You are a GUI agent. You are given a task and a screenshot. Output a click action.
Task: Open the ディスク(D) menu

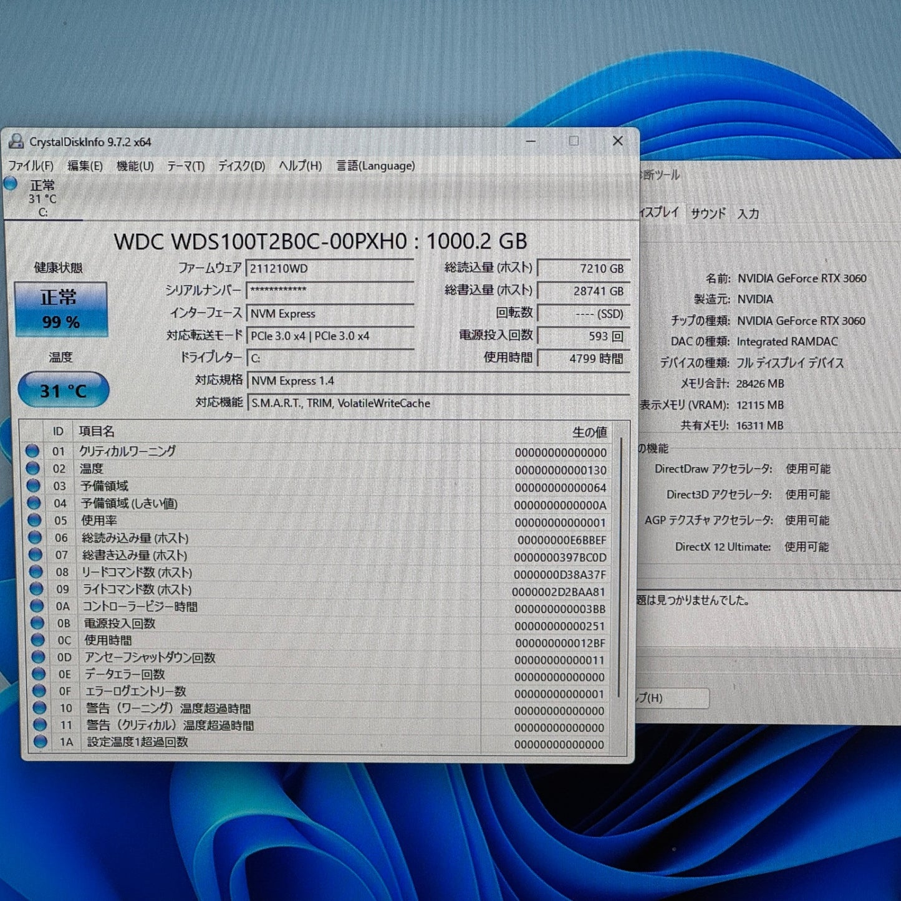241,166
